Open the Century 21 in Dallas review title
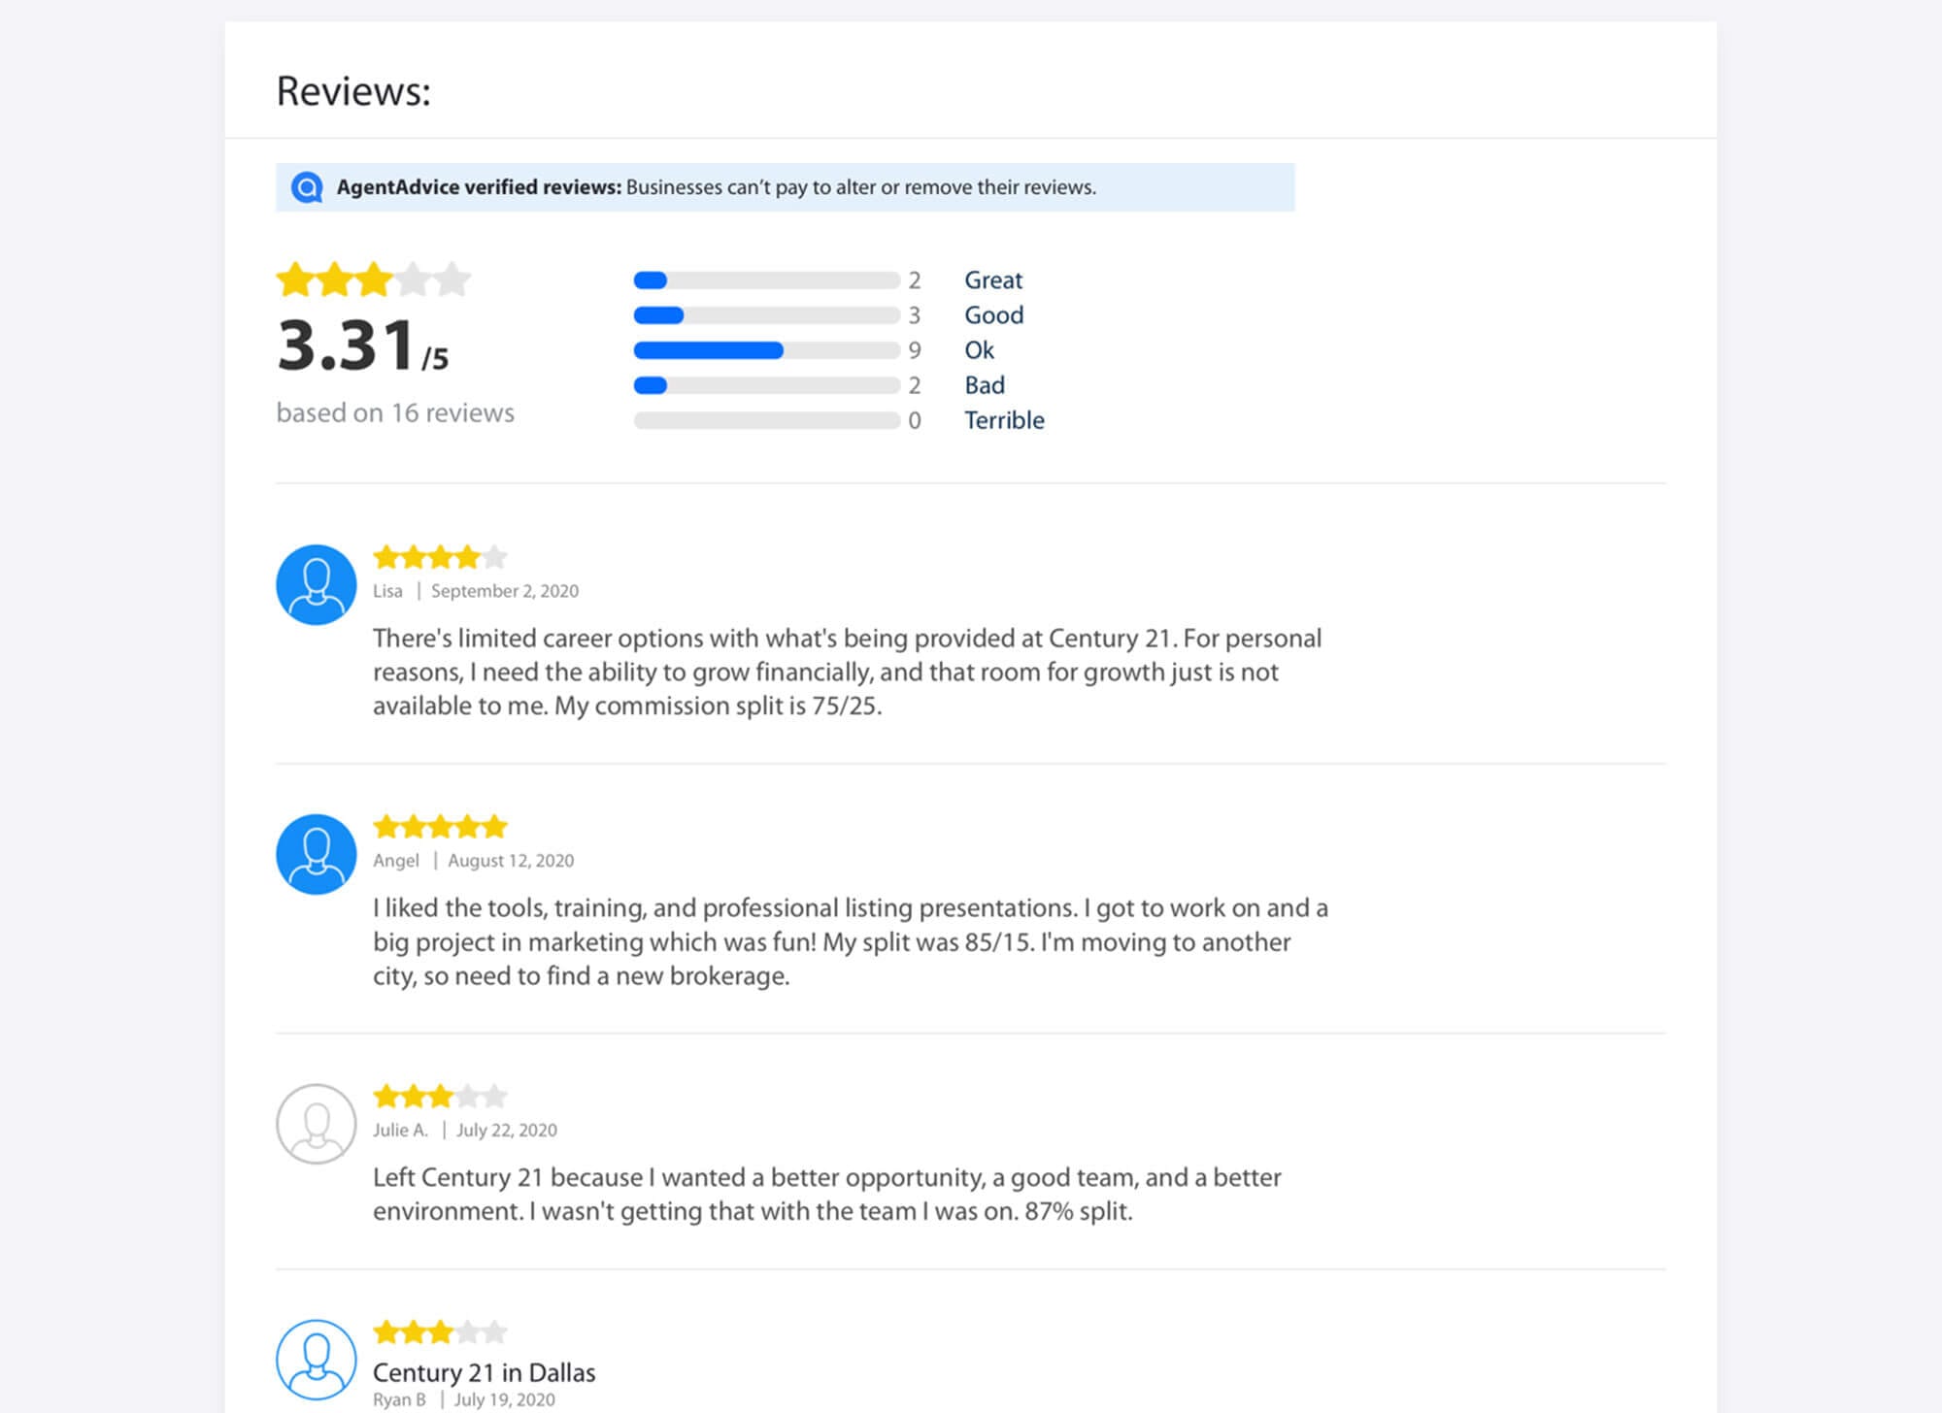 [485, 1372]
